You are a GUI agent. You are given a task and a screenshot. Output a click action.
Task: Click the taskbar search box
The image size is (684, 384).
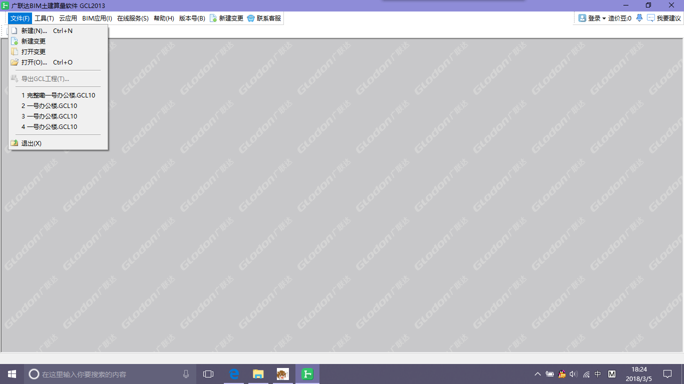(110, 374)
